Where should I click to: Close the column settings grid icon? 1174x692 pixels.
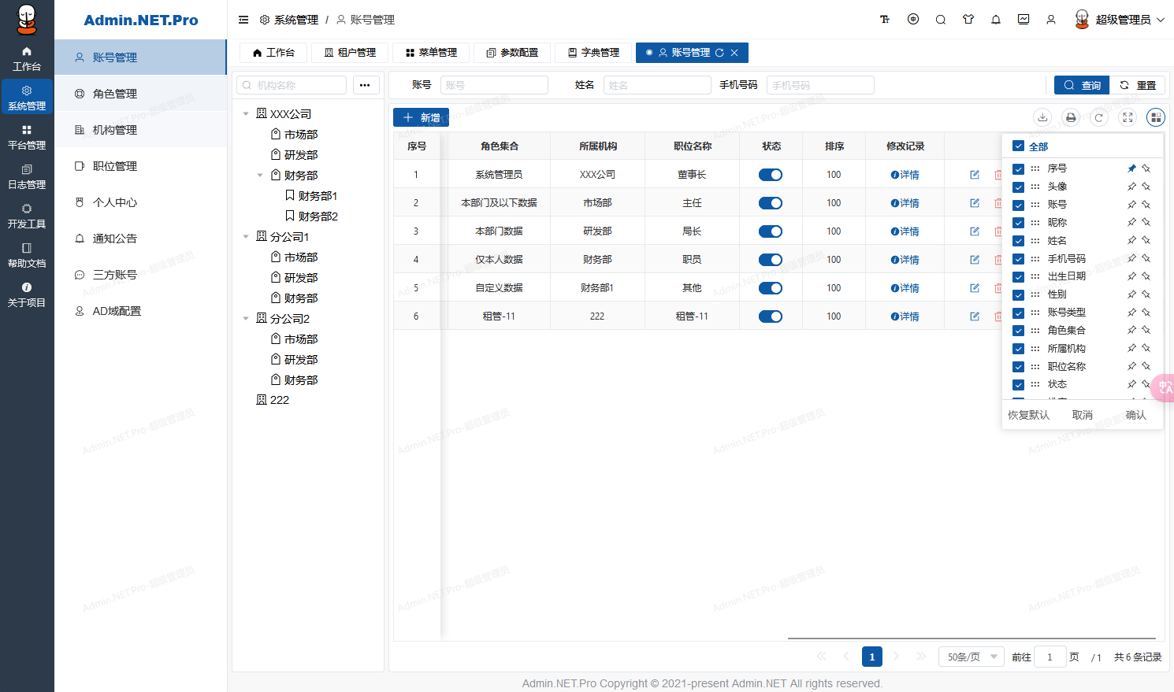[x=1156, y=117]
